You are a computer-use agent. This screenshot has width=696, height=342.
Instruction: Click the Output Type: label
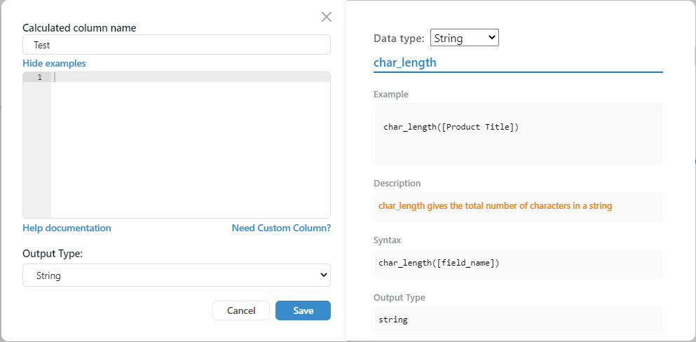(x=53, y=254)
